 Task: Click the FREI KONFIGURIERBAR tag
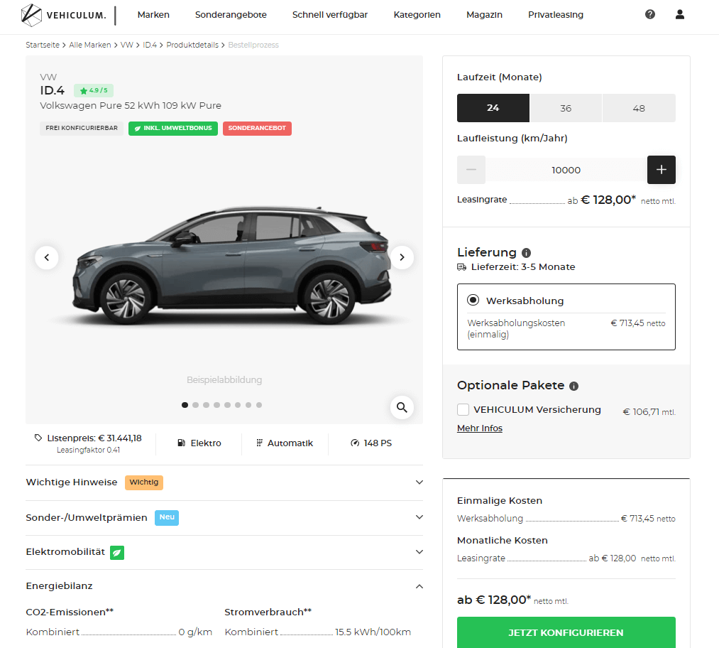pos(81,128)
